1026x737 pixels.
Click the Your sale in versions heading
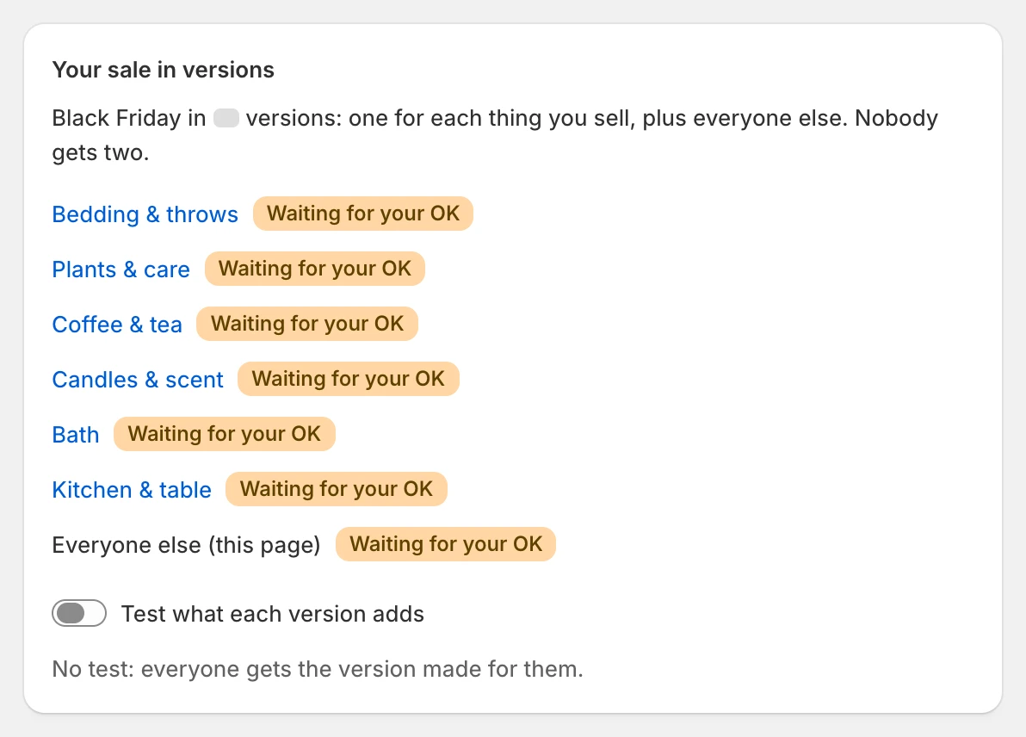pos(163,70)
